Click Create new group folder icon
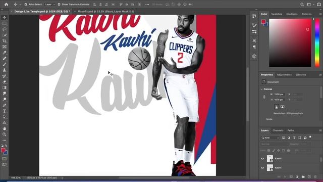323x182 pixels. pyautogui.click(x=303, y=176)
